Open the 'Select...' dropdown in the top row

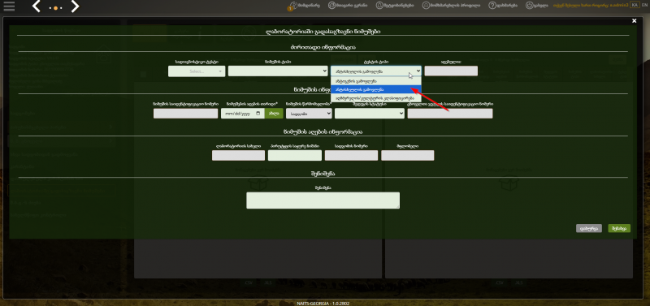coord(197,71)
